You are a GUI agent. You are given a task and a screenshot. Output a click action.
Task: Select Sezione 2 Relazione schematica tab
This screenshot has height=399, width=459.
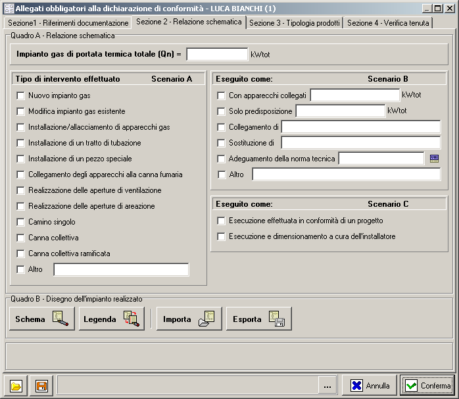pyautogui.click(x=189, y=22)
